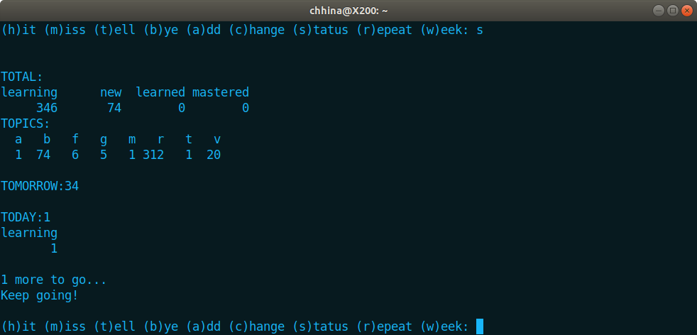Click the 'learned' column header

pos(160,92)
